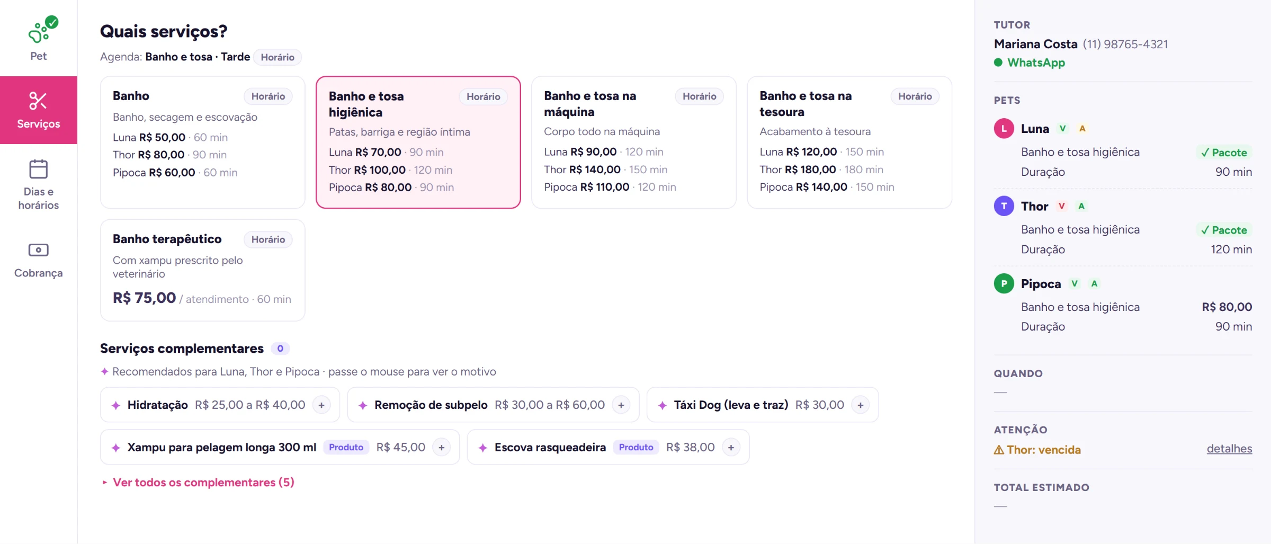Click Luna's Pacote badge
The height and width of the screenshot is (544, 1271).
click(x=1224, y=153)
